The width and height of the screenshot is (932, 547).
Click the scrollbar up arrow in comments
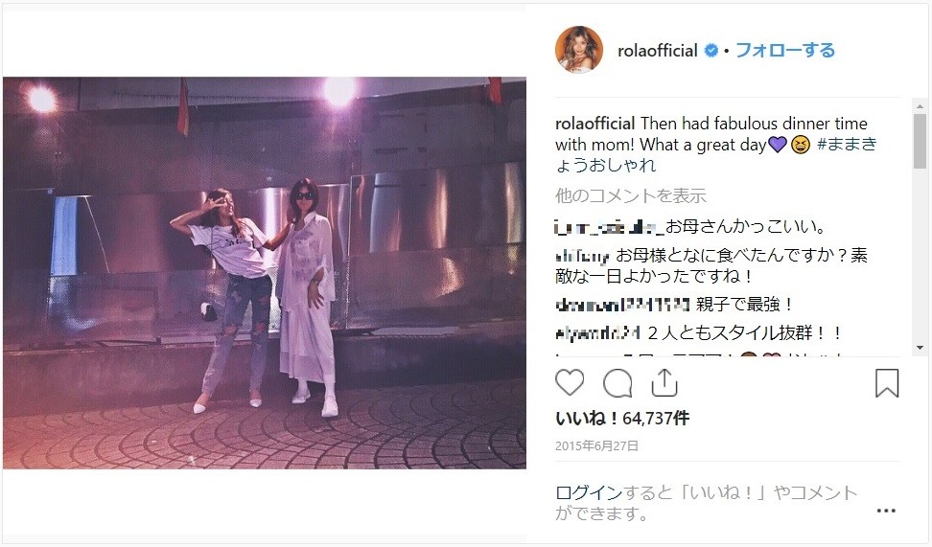coord(920,107)
